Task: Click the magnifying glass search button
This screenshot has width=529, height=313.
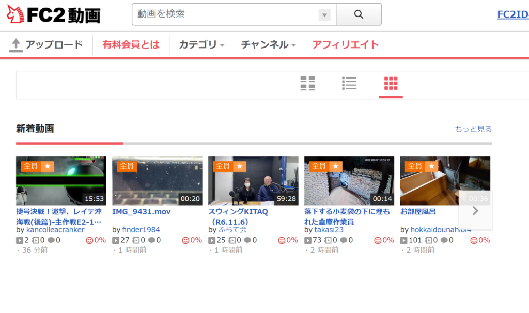Action: click(359, 14)
